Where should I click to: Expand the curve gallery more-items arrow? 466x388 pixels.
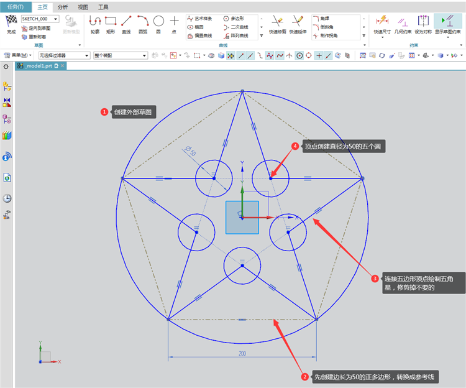pos(262,35)
